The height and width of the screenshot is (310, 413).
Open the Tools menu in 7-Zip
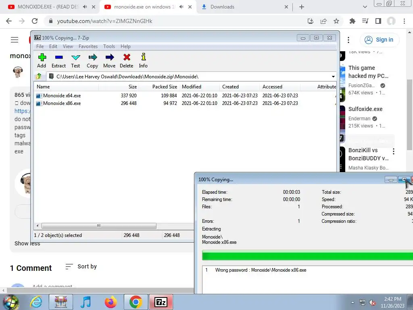(109, 46)
